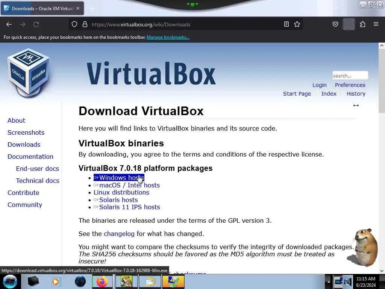The height and width of the screenshot is (289, 385).
Task: Show hidden tray icons arrow
Action: [x=329, y=281]
